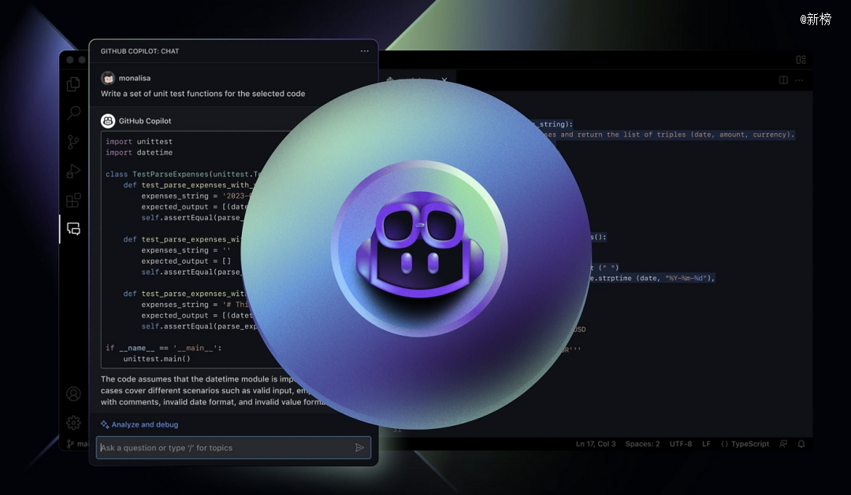The width and height of the screenshot is (851, 495).
Task: Click the customize layout icon in title bar
Action: pyautogui.click(x=801, y=60)
